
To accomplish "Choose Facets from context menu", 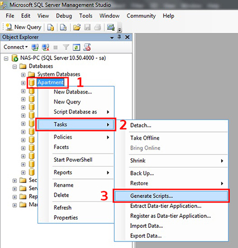I will (x=76, y=147).
